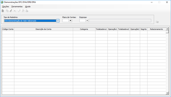Click the vertical scrollbar thumb
This screenshot has width=171, height=97.
[x=167, y=32]
